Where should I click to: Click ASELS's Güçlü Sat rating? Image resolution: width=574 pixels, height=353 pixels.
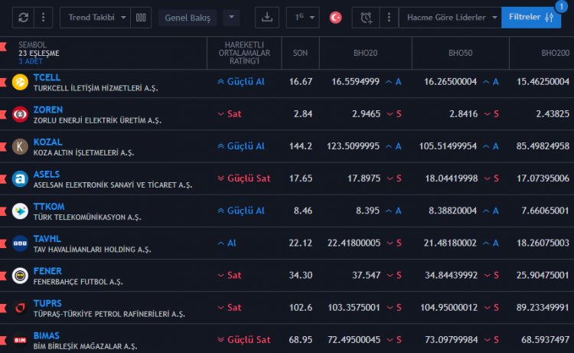tap(244, 178)
